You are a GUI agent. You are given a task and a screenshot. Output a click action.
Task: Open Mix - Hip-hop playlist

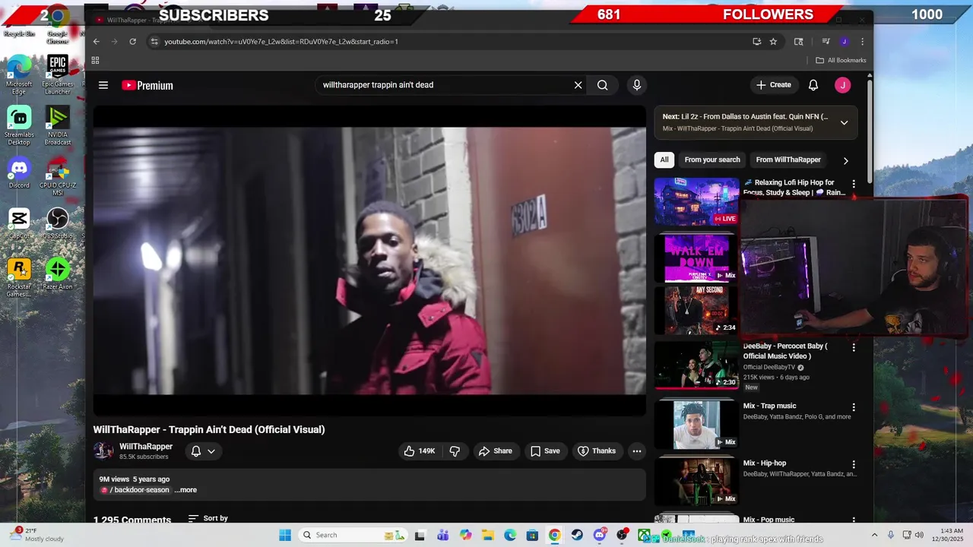(765, 463)
